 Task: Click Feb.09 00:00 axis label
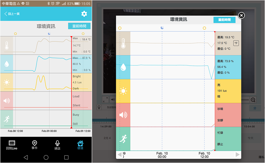coord(49,131)
